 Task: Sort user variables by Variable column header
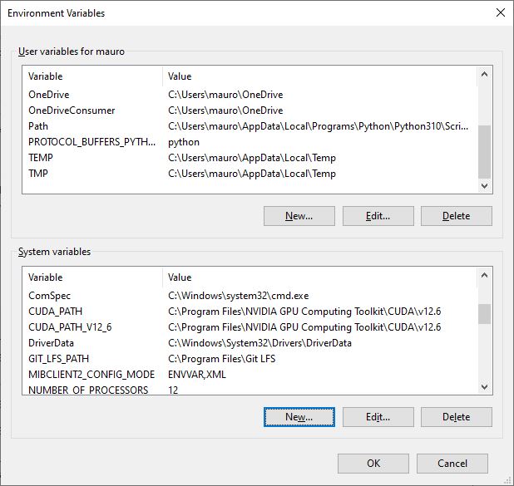[x=92, y=76]
